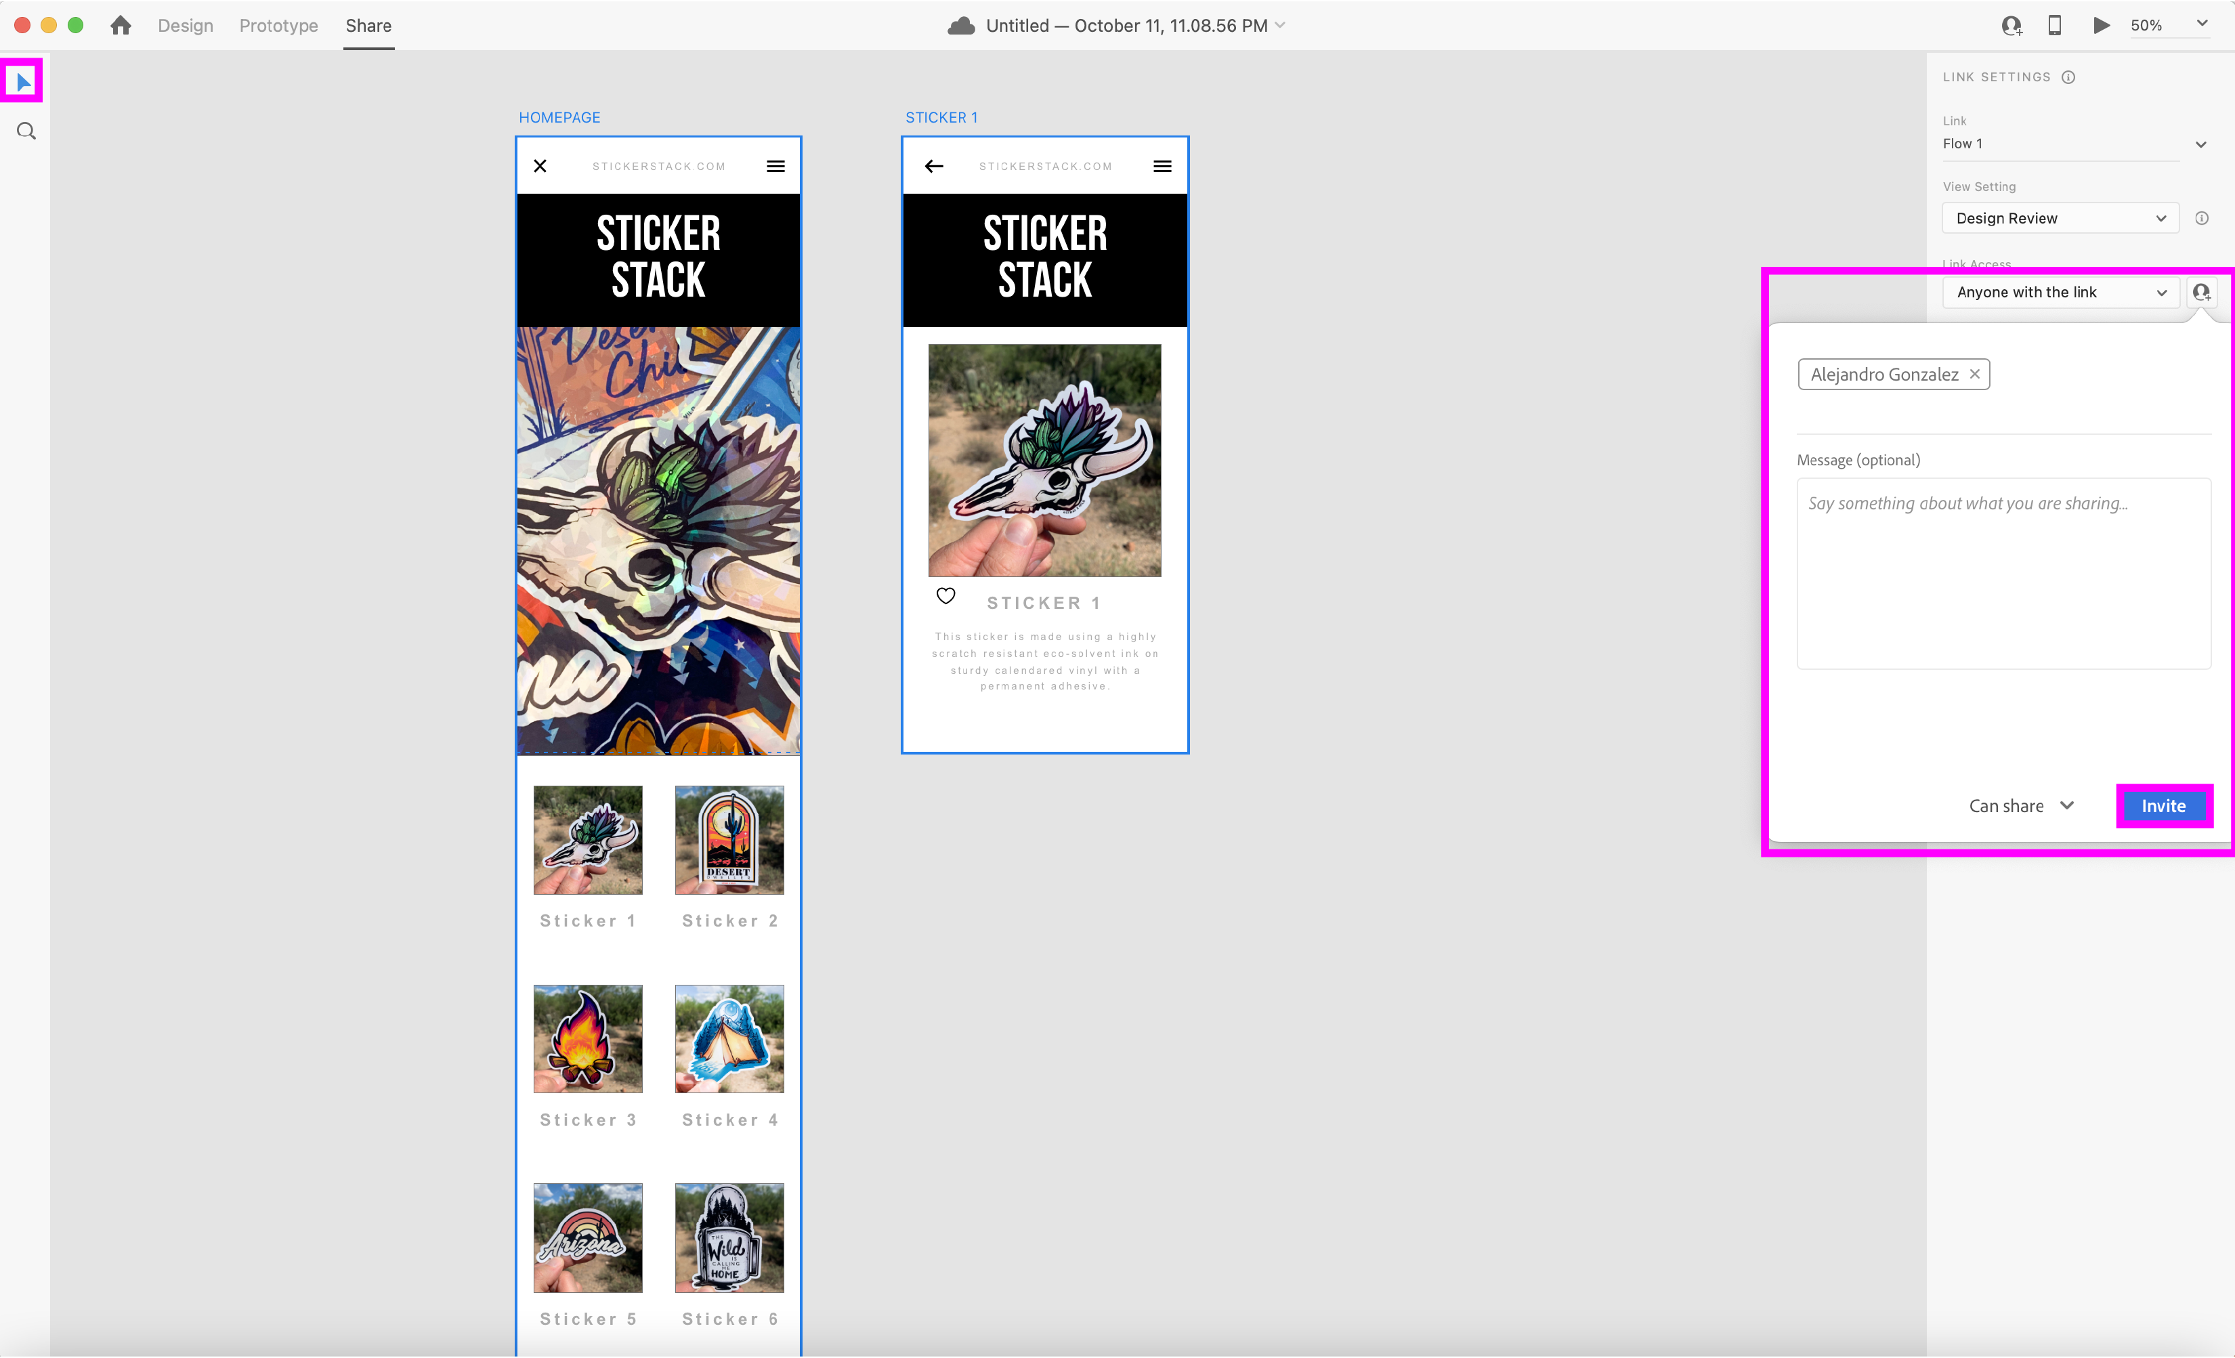This screenshot has height=1358, width=2235.
Task: Expand the Can share permission dropdown
Action: click(x=2021, y=805)
